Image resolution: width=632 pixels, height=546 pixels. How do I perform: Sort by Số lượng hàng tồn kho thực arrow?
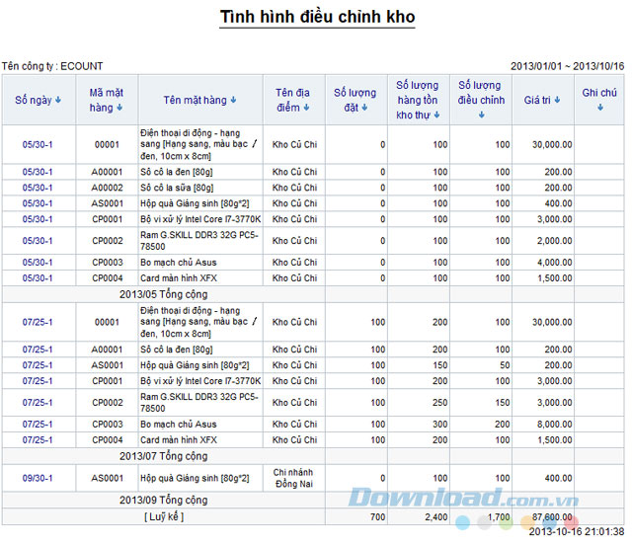(436, 116)
